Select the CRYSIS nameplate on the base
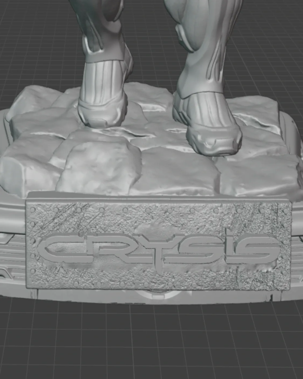This screenshot has width=303, height=379. click(x=159, y=245)
